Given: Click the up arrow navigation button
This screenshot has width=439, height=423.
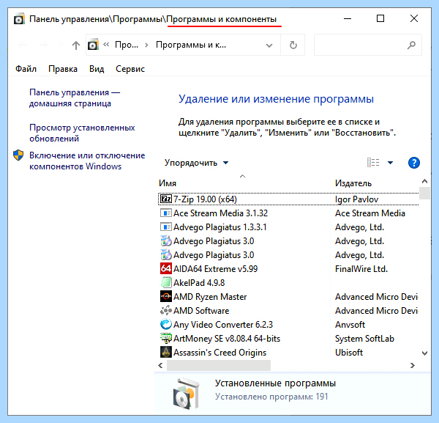Looking at the screenshot, I should tap(76, 45).
